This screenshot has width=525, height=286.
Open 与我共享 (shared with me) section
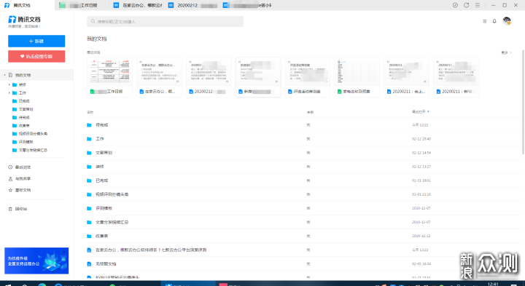20,179
